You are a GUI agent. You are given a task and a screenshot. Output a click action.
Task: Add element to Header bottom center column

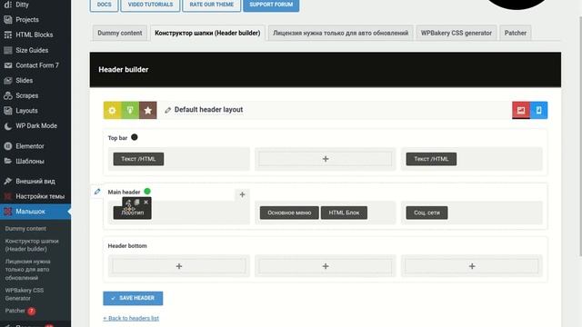click(326, 266)
